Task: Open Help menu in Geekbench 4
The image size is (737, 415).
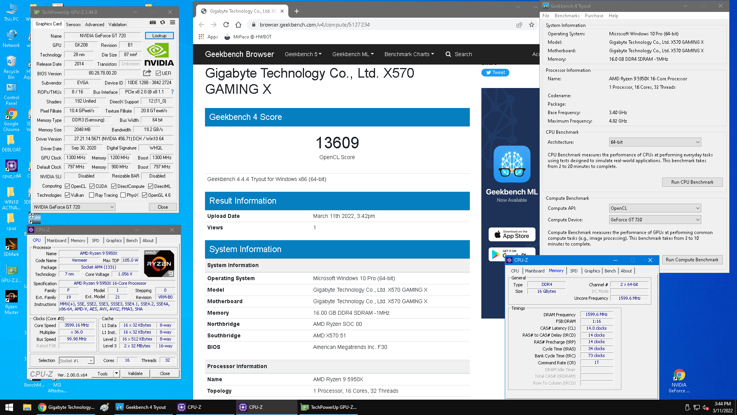Action: pyautogui.click(x=613, y=16)
